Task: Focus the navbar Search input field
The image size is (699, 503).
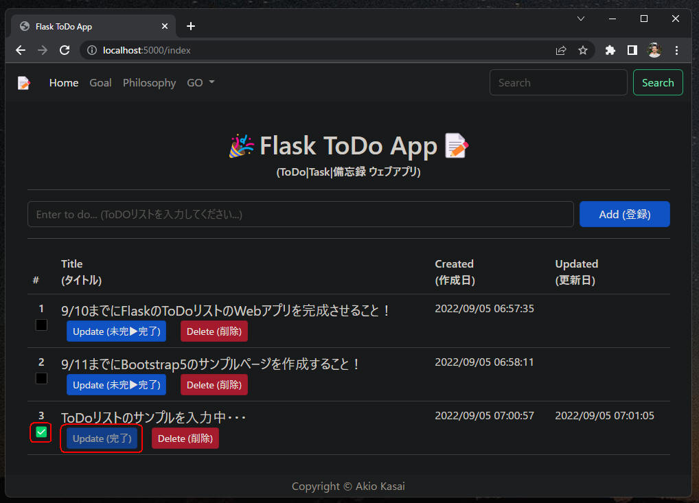Action: point(558,82)
